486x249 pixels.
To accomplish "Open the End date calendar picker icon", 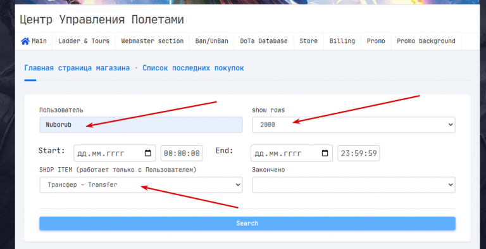I will click(x=325, y=153).
